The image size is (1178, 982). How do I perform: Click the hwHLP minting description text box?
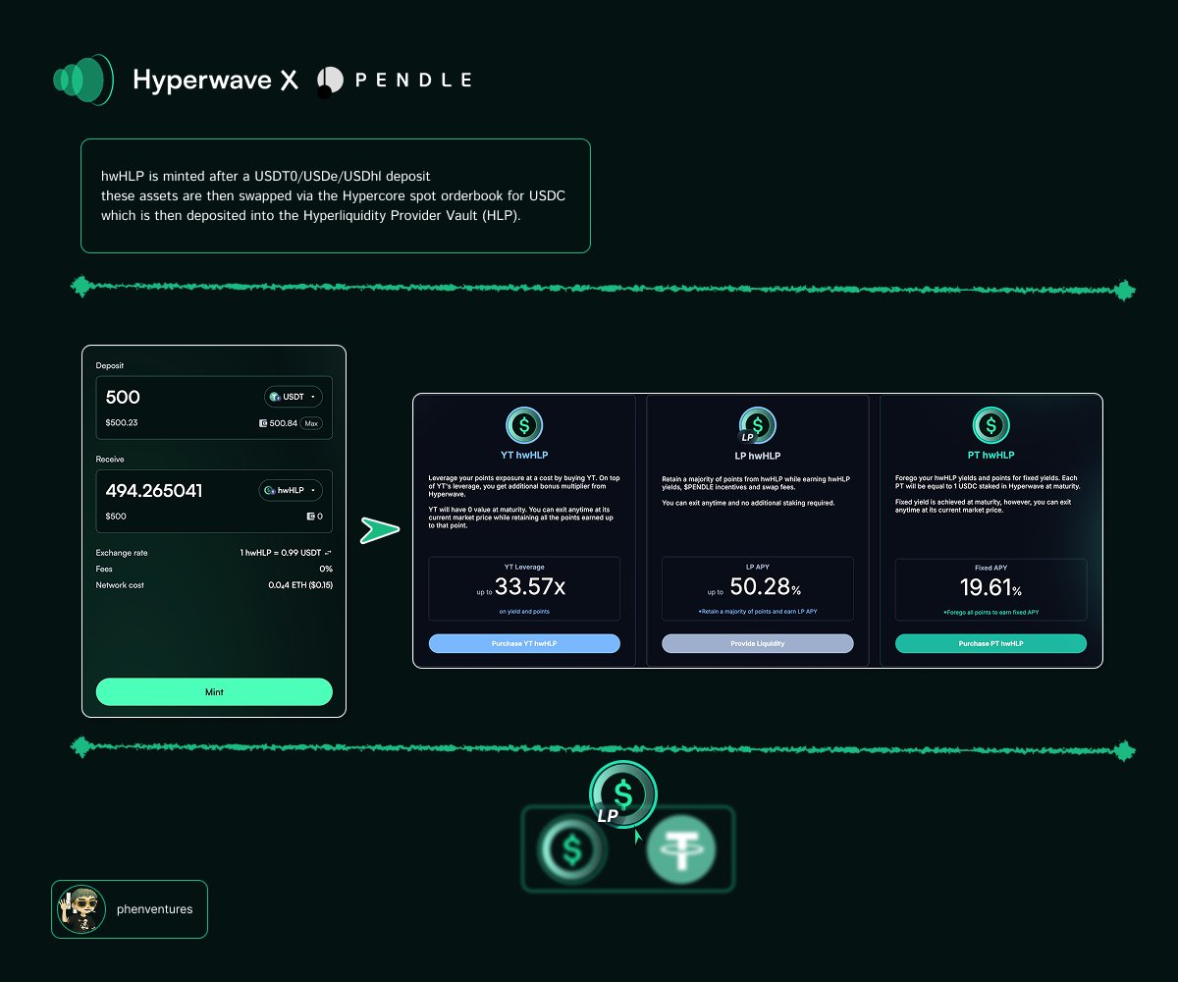click(x=335, y=196)
